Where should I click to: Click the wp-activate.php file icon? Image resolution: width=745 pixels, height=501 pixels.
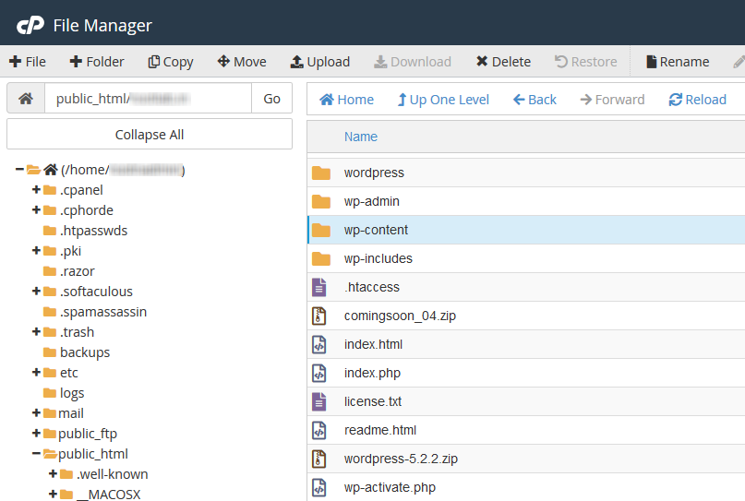(x=319, y=487)
